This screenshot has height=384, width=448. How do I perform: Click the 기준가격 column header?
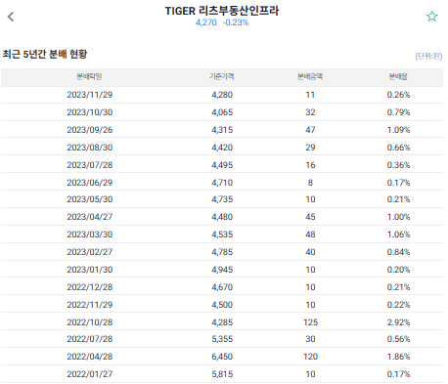222,76
